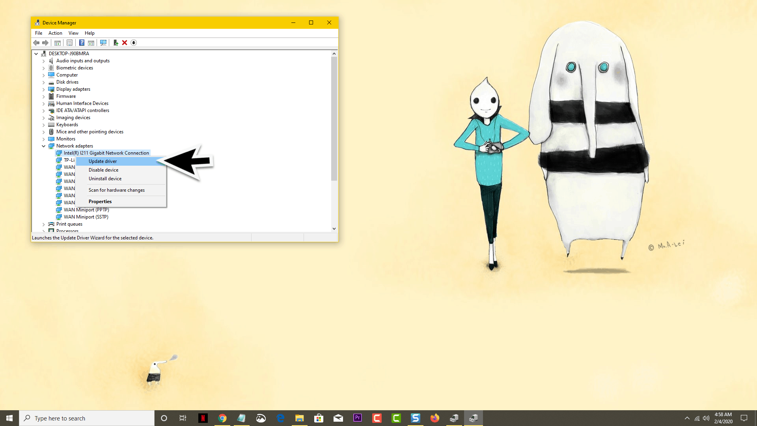The height and width of the screenshot is (426, 757).
Task: Select the Firmware tree item
Action: [66, 96]
